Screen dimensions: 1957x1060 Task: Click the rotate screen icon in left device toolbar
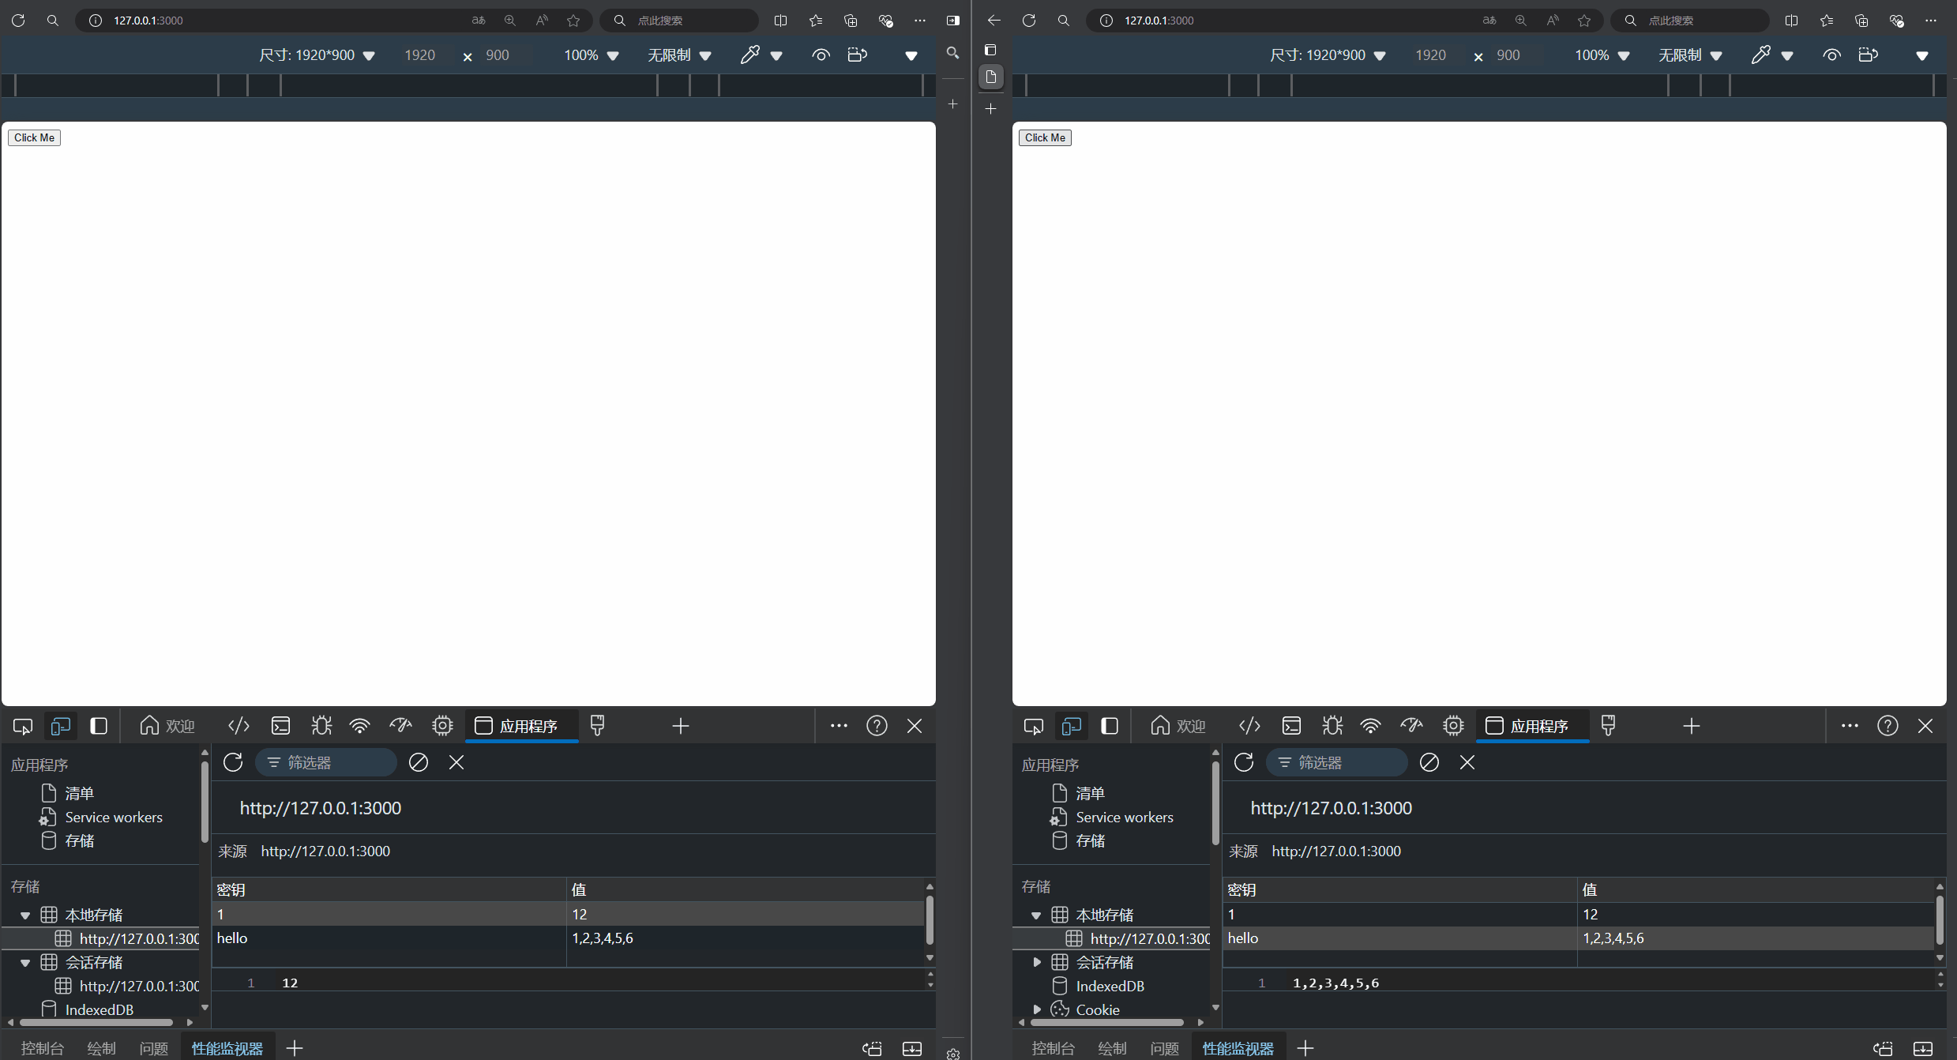[x=857, y=55]
